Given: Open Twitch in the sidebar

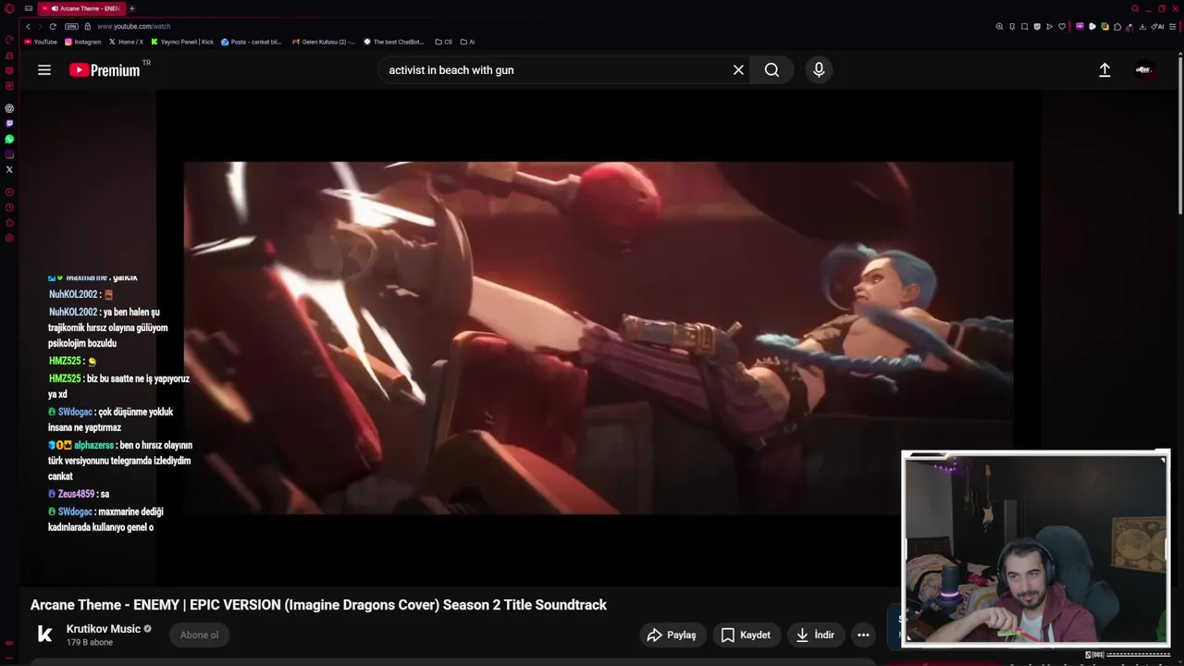Looking at the screenshot, I should coord(9,123).
